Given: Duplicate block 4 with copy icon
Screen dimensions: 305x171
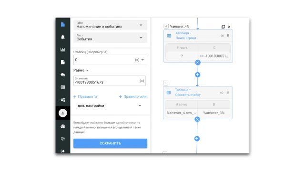Looking at the screenshot, I should tap(223, 27).
